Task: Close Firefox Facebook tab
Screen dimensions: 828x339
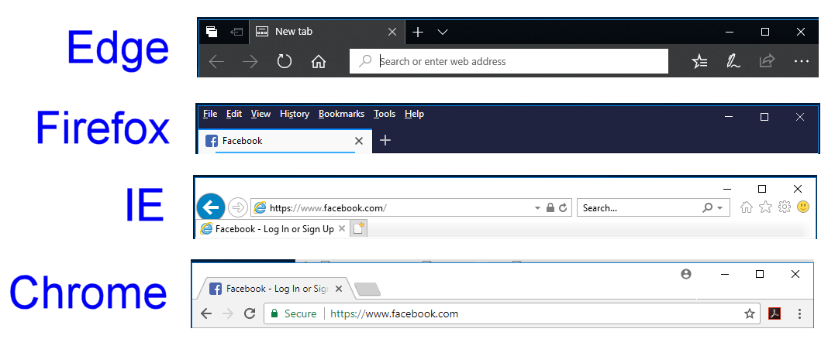Action: pos(359,141)
